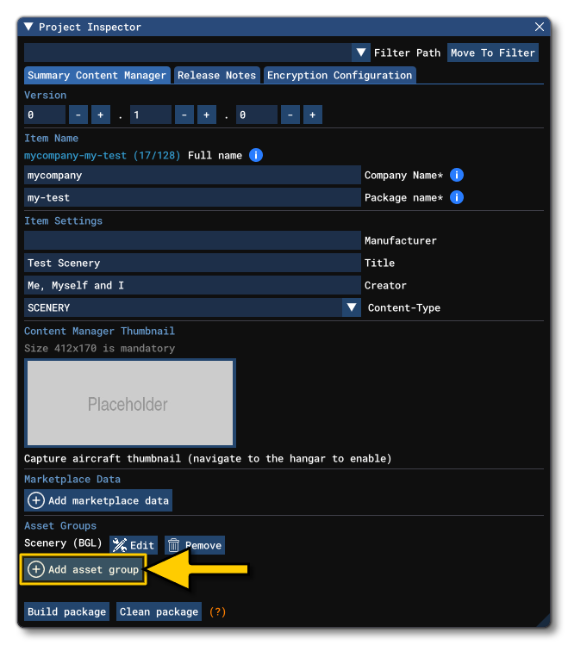Click the orange (?) help marker
Image resolution: width=568 pixels, height=645 pixels.
click(x=217, y=611)
